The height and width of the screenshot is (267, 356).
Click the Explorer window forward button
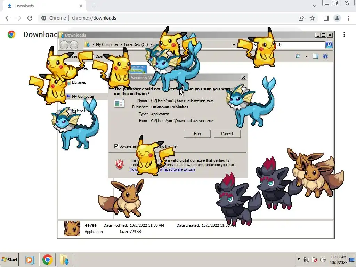click(74, 45)
